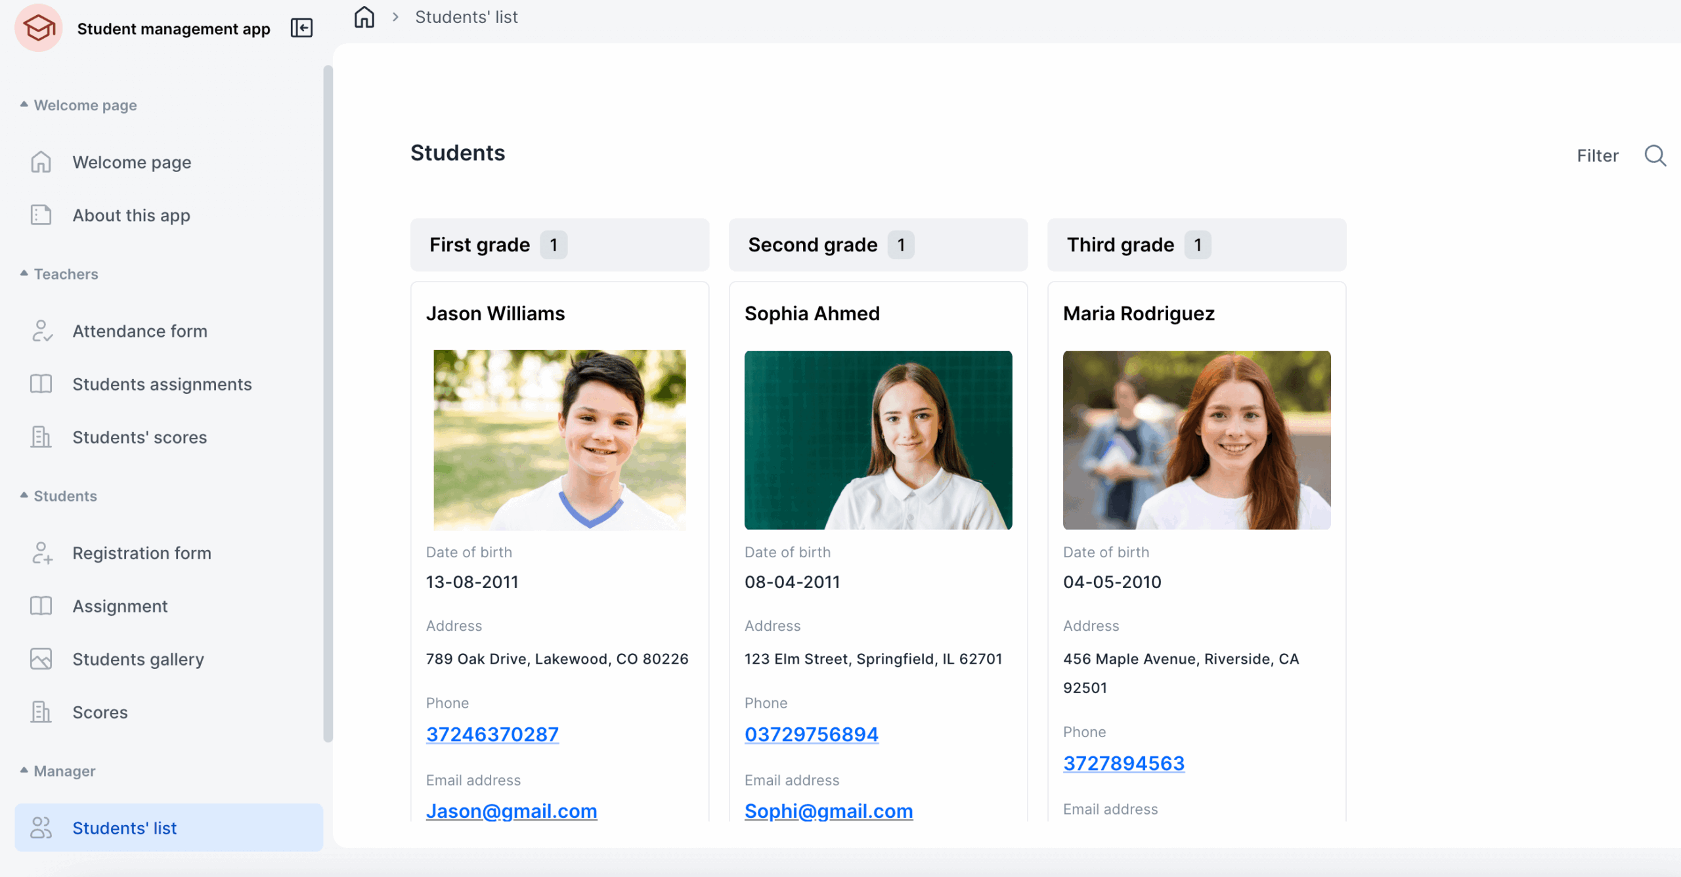This screenshot has width=1681, height=877.
Task: Collapse the sidebar panel icon
Action: coord(301,28)
